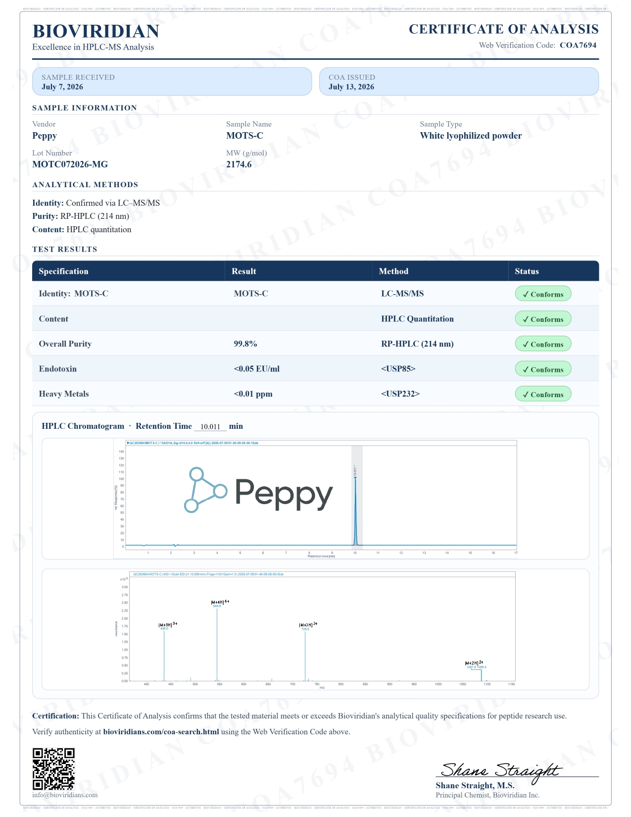Click the name Shane Straight, M.S.

475,785
